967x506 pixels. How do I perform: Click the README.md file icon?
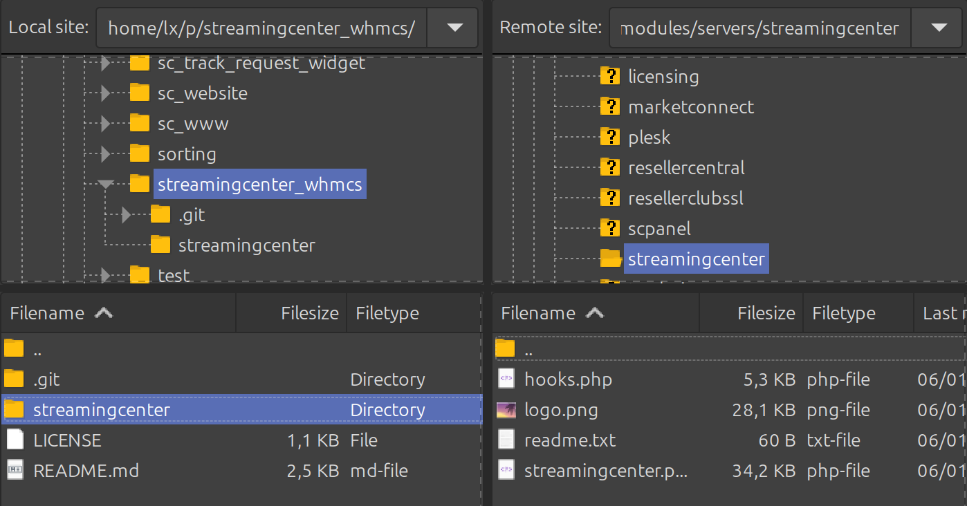click(15, 471)
